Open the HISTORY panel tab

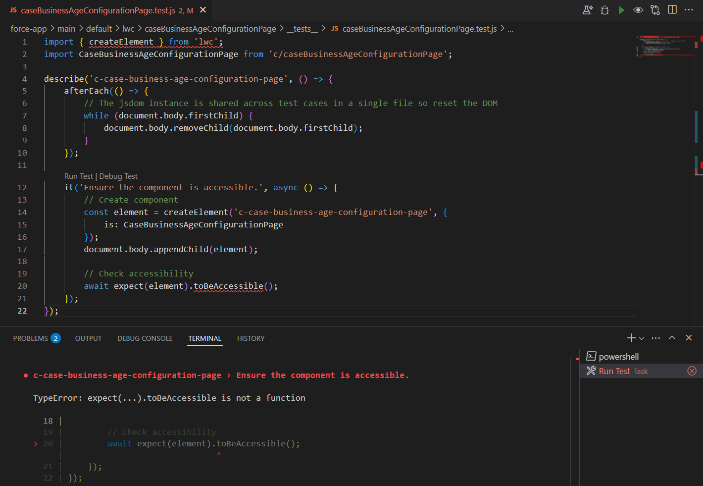click(251, 338)
